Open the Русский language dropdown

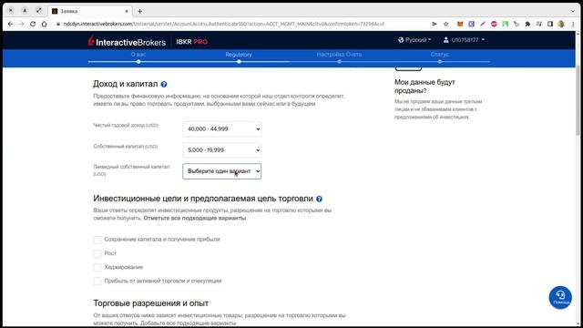414,40
